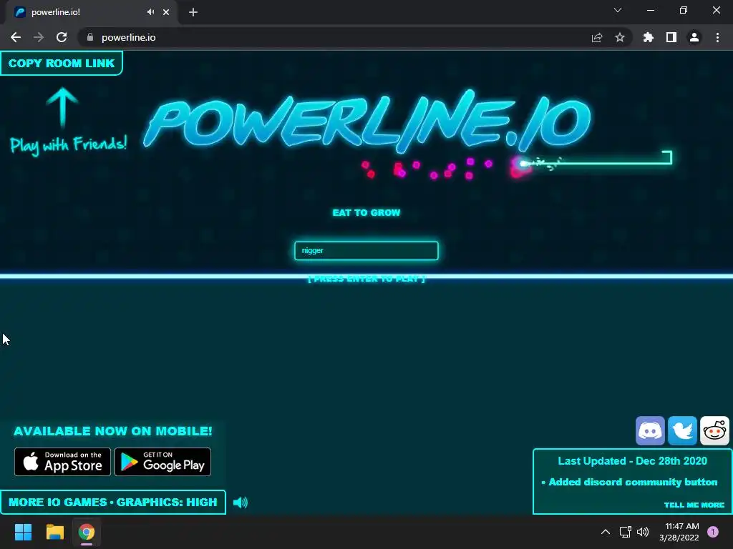The width and height of the screenshot is (733, 549).
Task: Click More IO Games link
Action: point(57,503)
